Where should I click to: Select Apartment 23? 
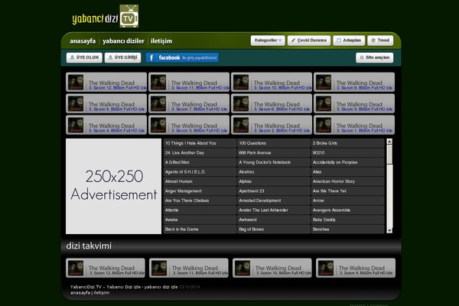point(274,191)
